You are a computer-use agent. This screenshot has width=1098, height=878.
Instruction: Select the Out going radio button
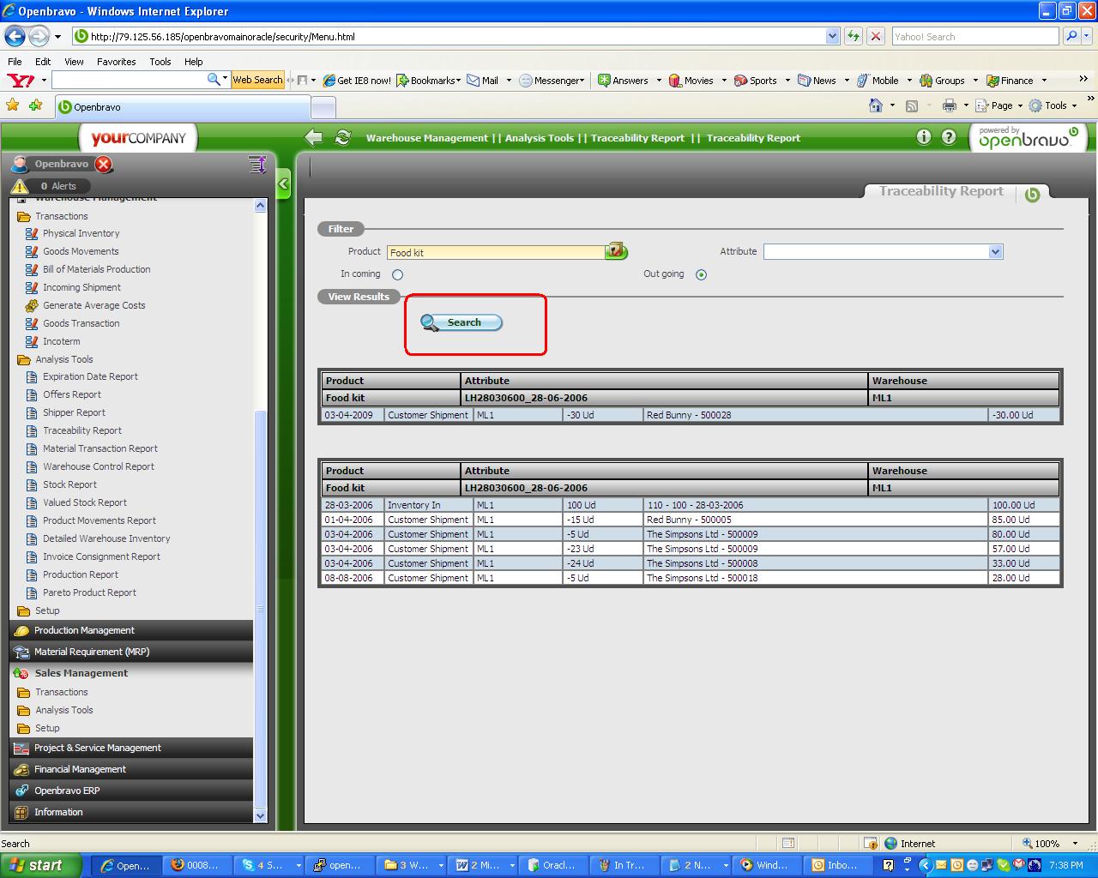tap(701, 275)
